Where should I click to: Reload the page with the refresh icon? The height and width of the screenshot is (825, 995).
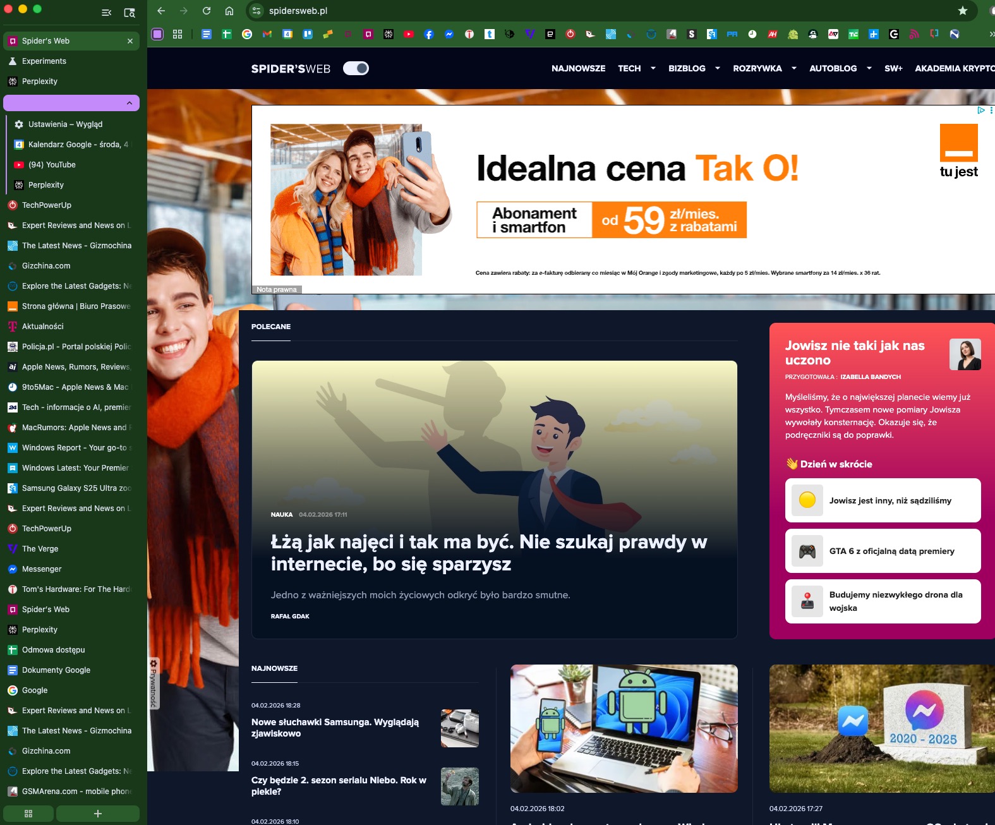pyautogui.click(x=207, y=11)
